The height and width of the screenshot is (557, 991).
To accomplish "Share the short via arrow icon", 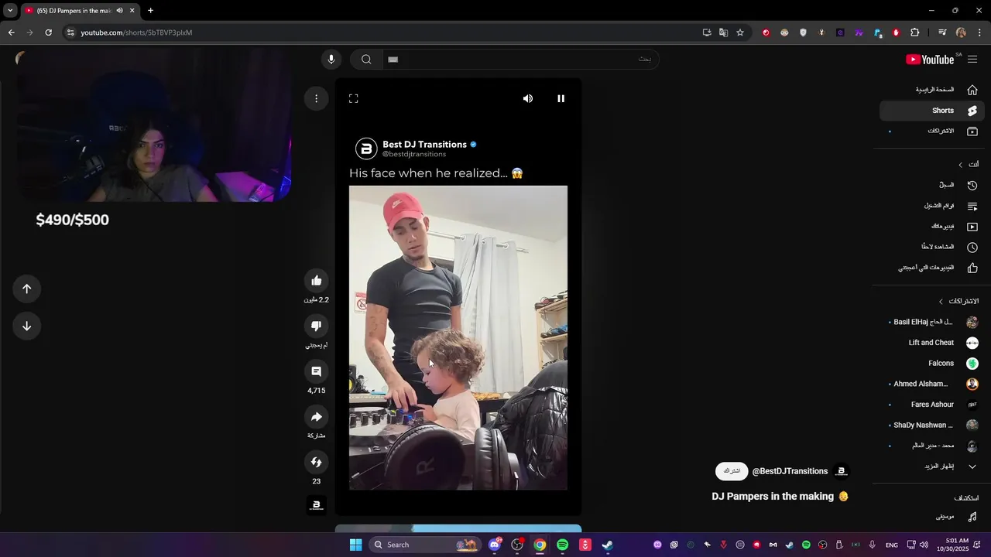I will pos(316,417).
